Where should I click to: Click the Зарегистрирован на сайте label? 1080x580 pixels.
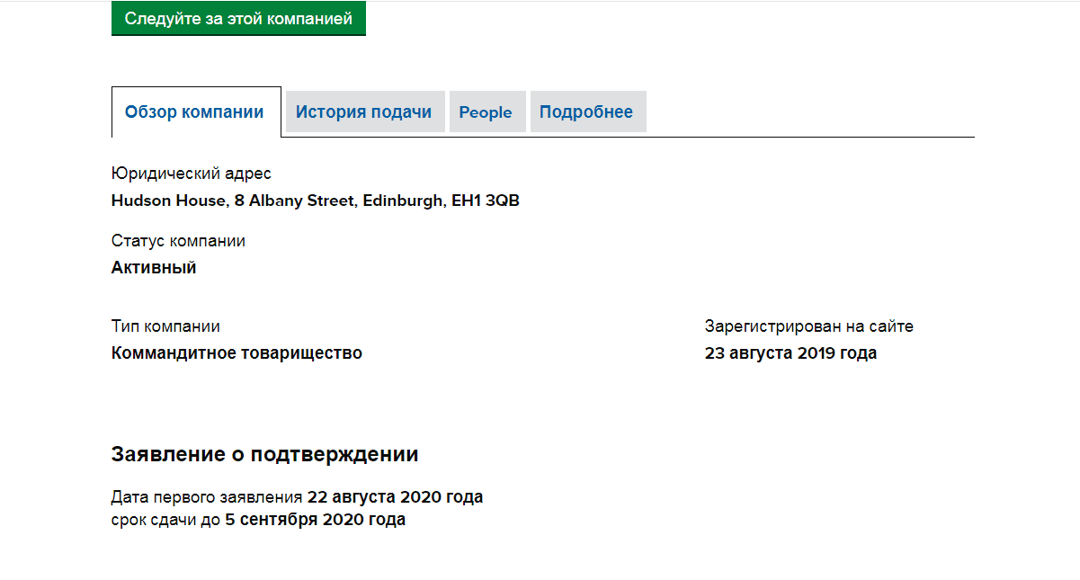pyautogui.click(x=808, y=326)
